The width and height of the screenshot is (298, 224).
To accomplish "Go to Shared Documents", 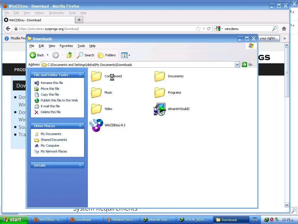I will (54, 140).
